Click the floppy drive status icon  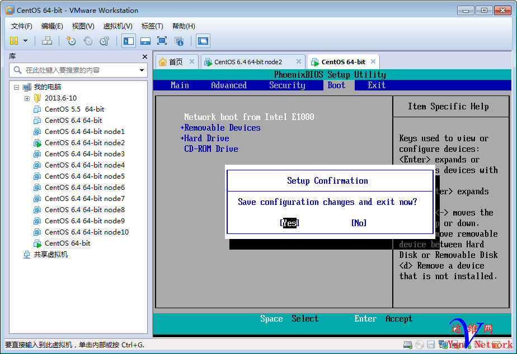[431, 345]
